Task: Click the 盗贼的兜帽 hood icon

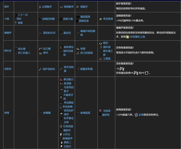Action: click(x=40, y=19)
